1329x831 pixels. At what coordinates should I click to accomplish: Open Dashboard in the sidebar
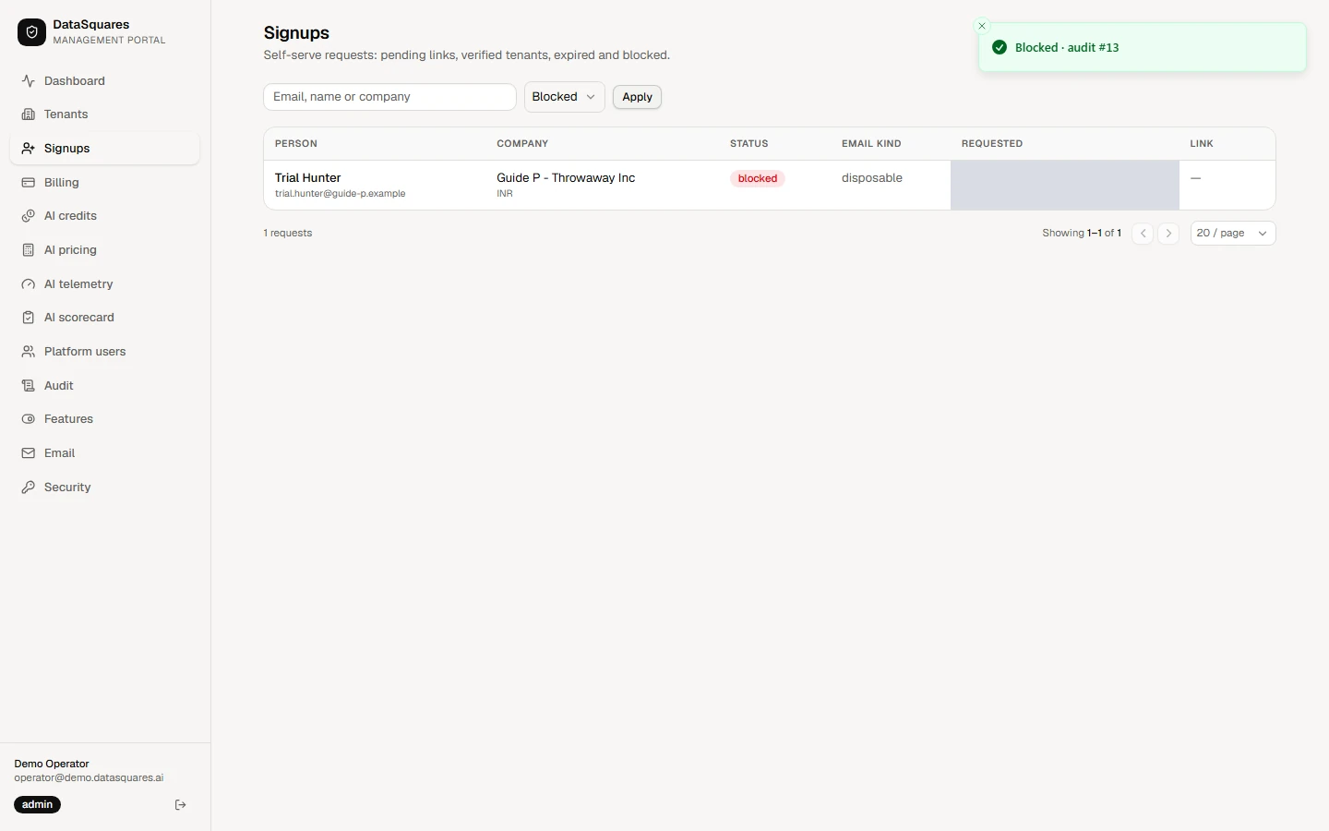pos(105,81)
